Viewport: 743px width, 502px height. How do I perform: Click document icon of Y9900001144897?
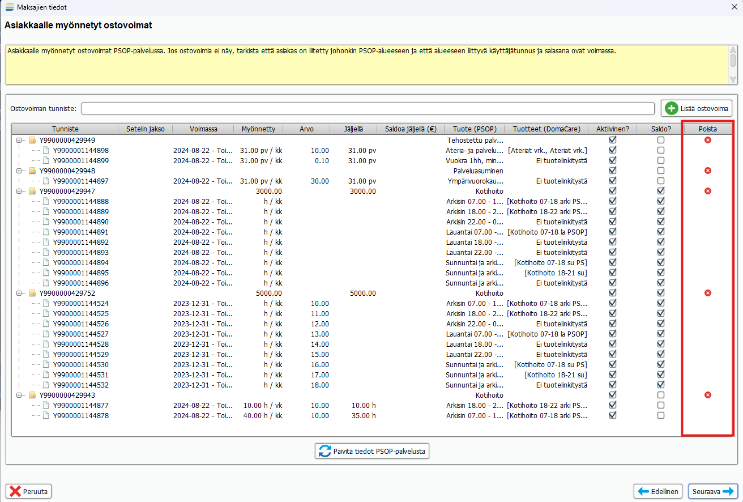[x=46, y=181]
